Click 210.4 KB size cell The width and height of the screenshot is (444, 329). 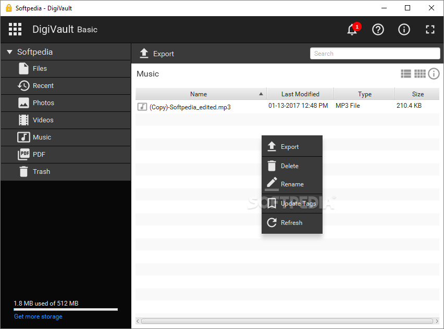click(409, 106)
